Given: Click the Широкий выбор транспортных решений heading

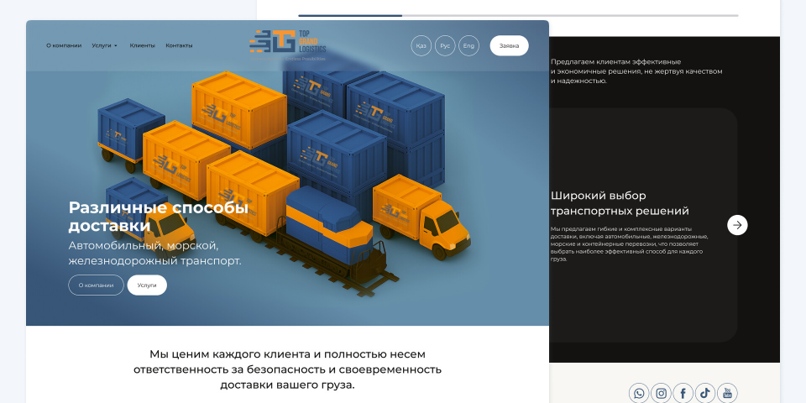Looking at the screenshot, I should (x=620, y=203).
